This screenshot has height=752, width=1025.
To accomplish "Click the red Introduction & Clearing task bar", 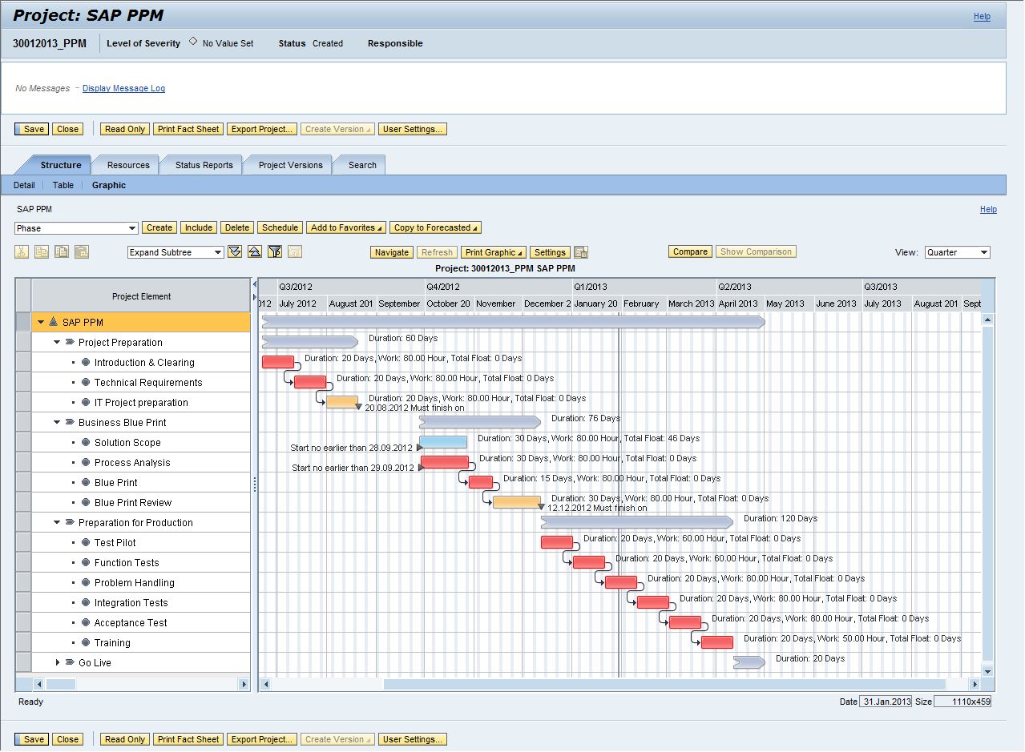I will pyautogui.click(x=278, y=362).
